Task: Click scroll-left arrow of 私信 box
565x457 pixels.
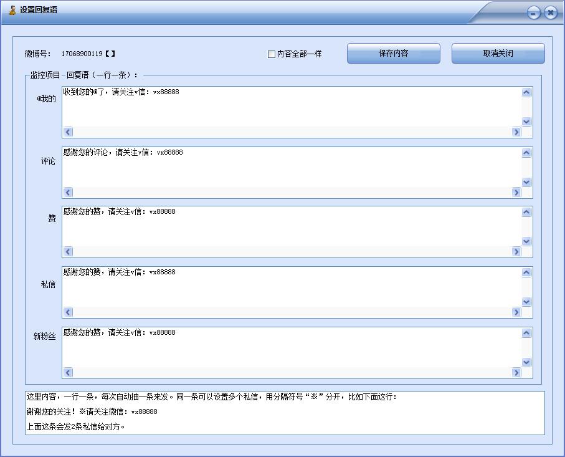Action: click(x=68, y=312)
